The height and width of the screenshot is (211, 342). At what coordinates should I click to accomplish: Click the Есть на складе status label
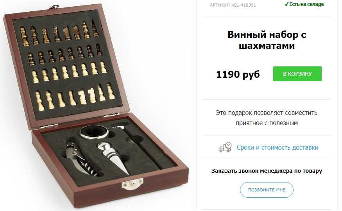(306, 4)
